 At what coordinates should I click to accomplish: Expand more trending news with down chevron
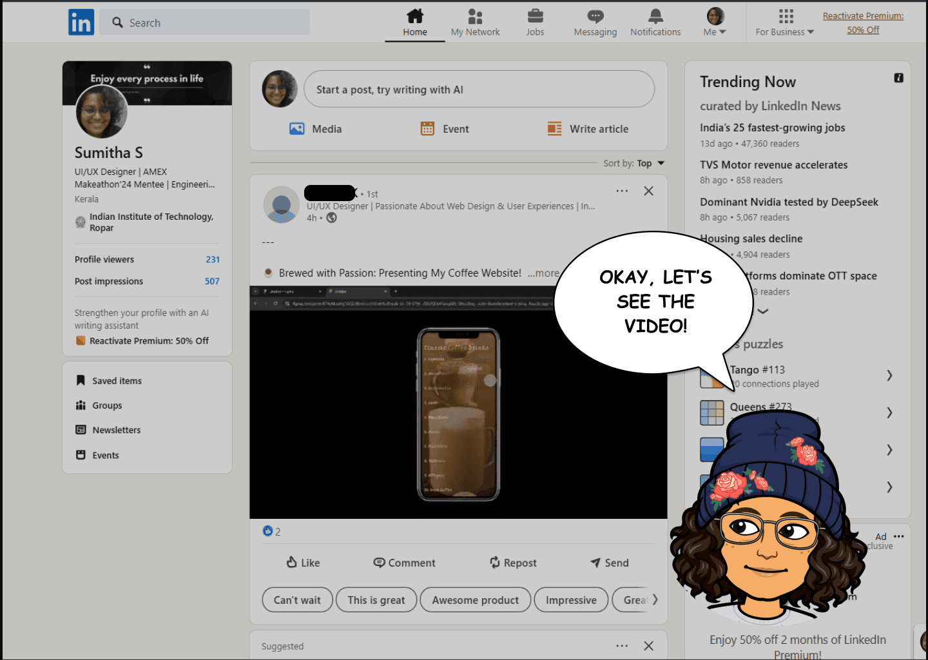coord(763,311)
